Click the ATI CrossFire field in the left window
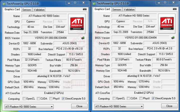Screen dimensions: 180x112 (54, 93)
